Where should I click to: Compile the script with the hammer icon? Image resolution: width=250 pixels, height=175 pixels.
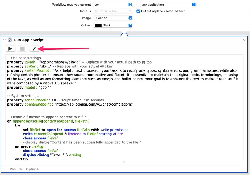pyautogui.click(x=34, y=49)
